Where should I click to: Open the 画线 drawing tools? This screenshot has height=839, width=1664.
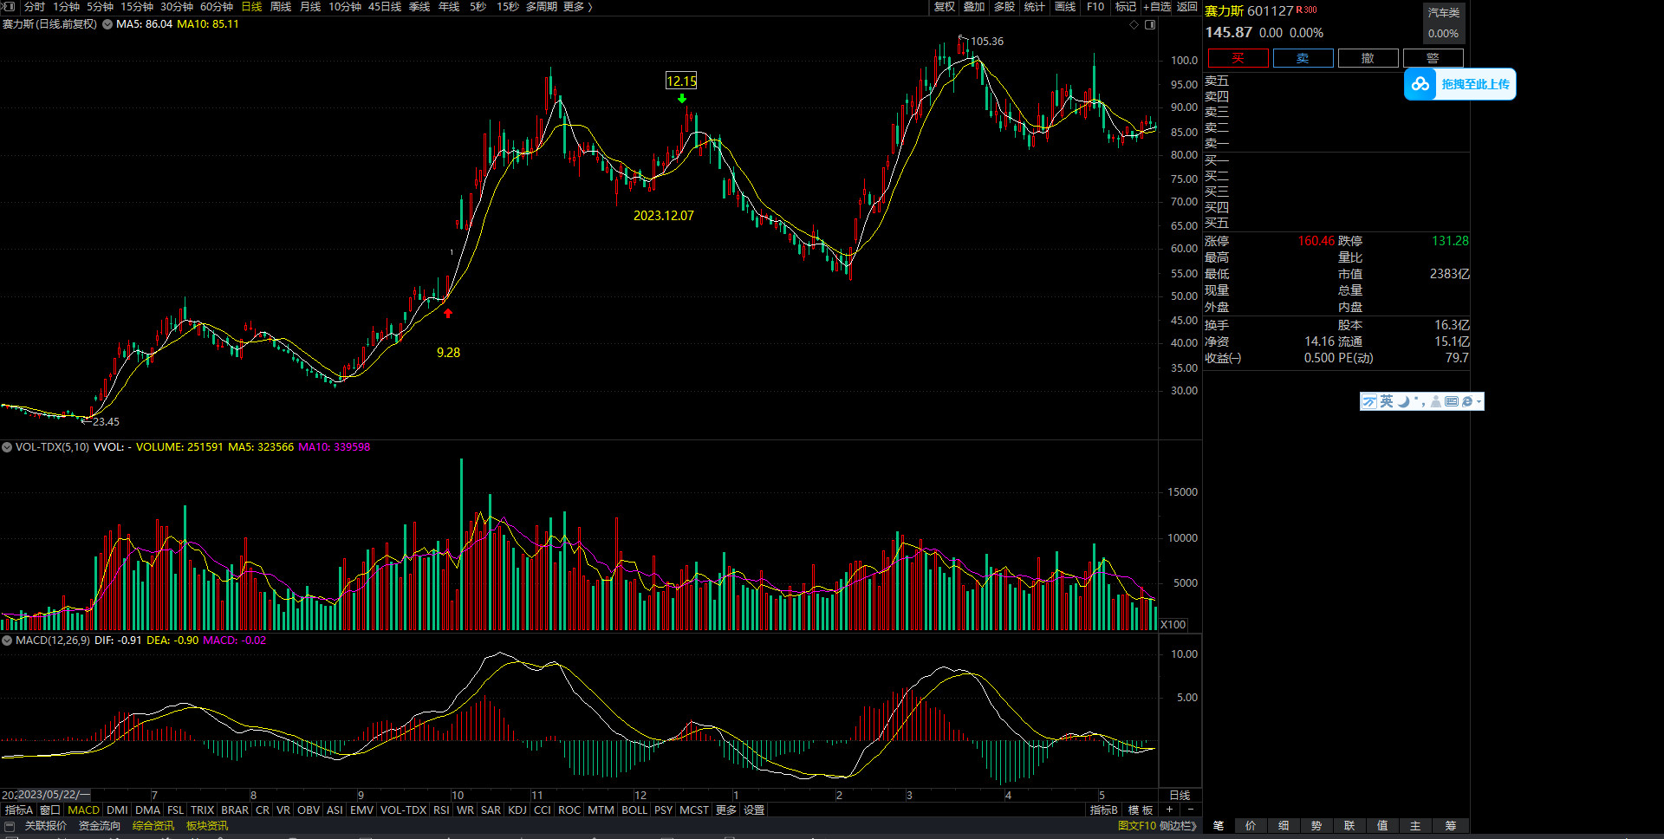(1065, 7)
